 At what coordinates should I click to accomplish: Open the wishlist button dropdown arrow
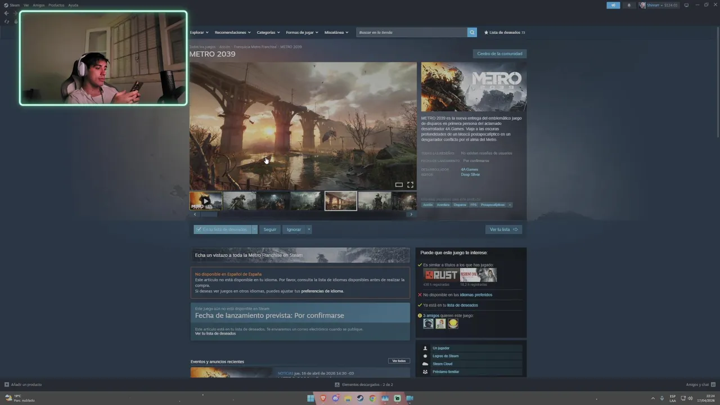click(x=254, y=229)
